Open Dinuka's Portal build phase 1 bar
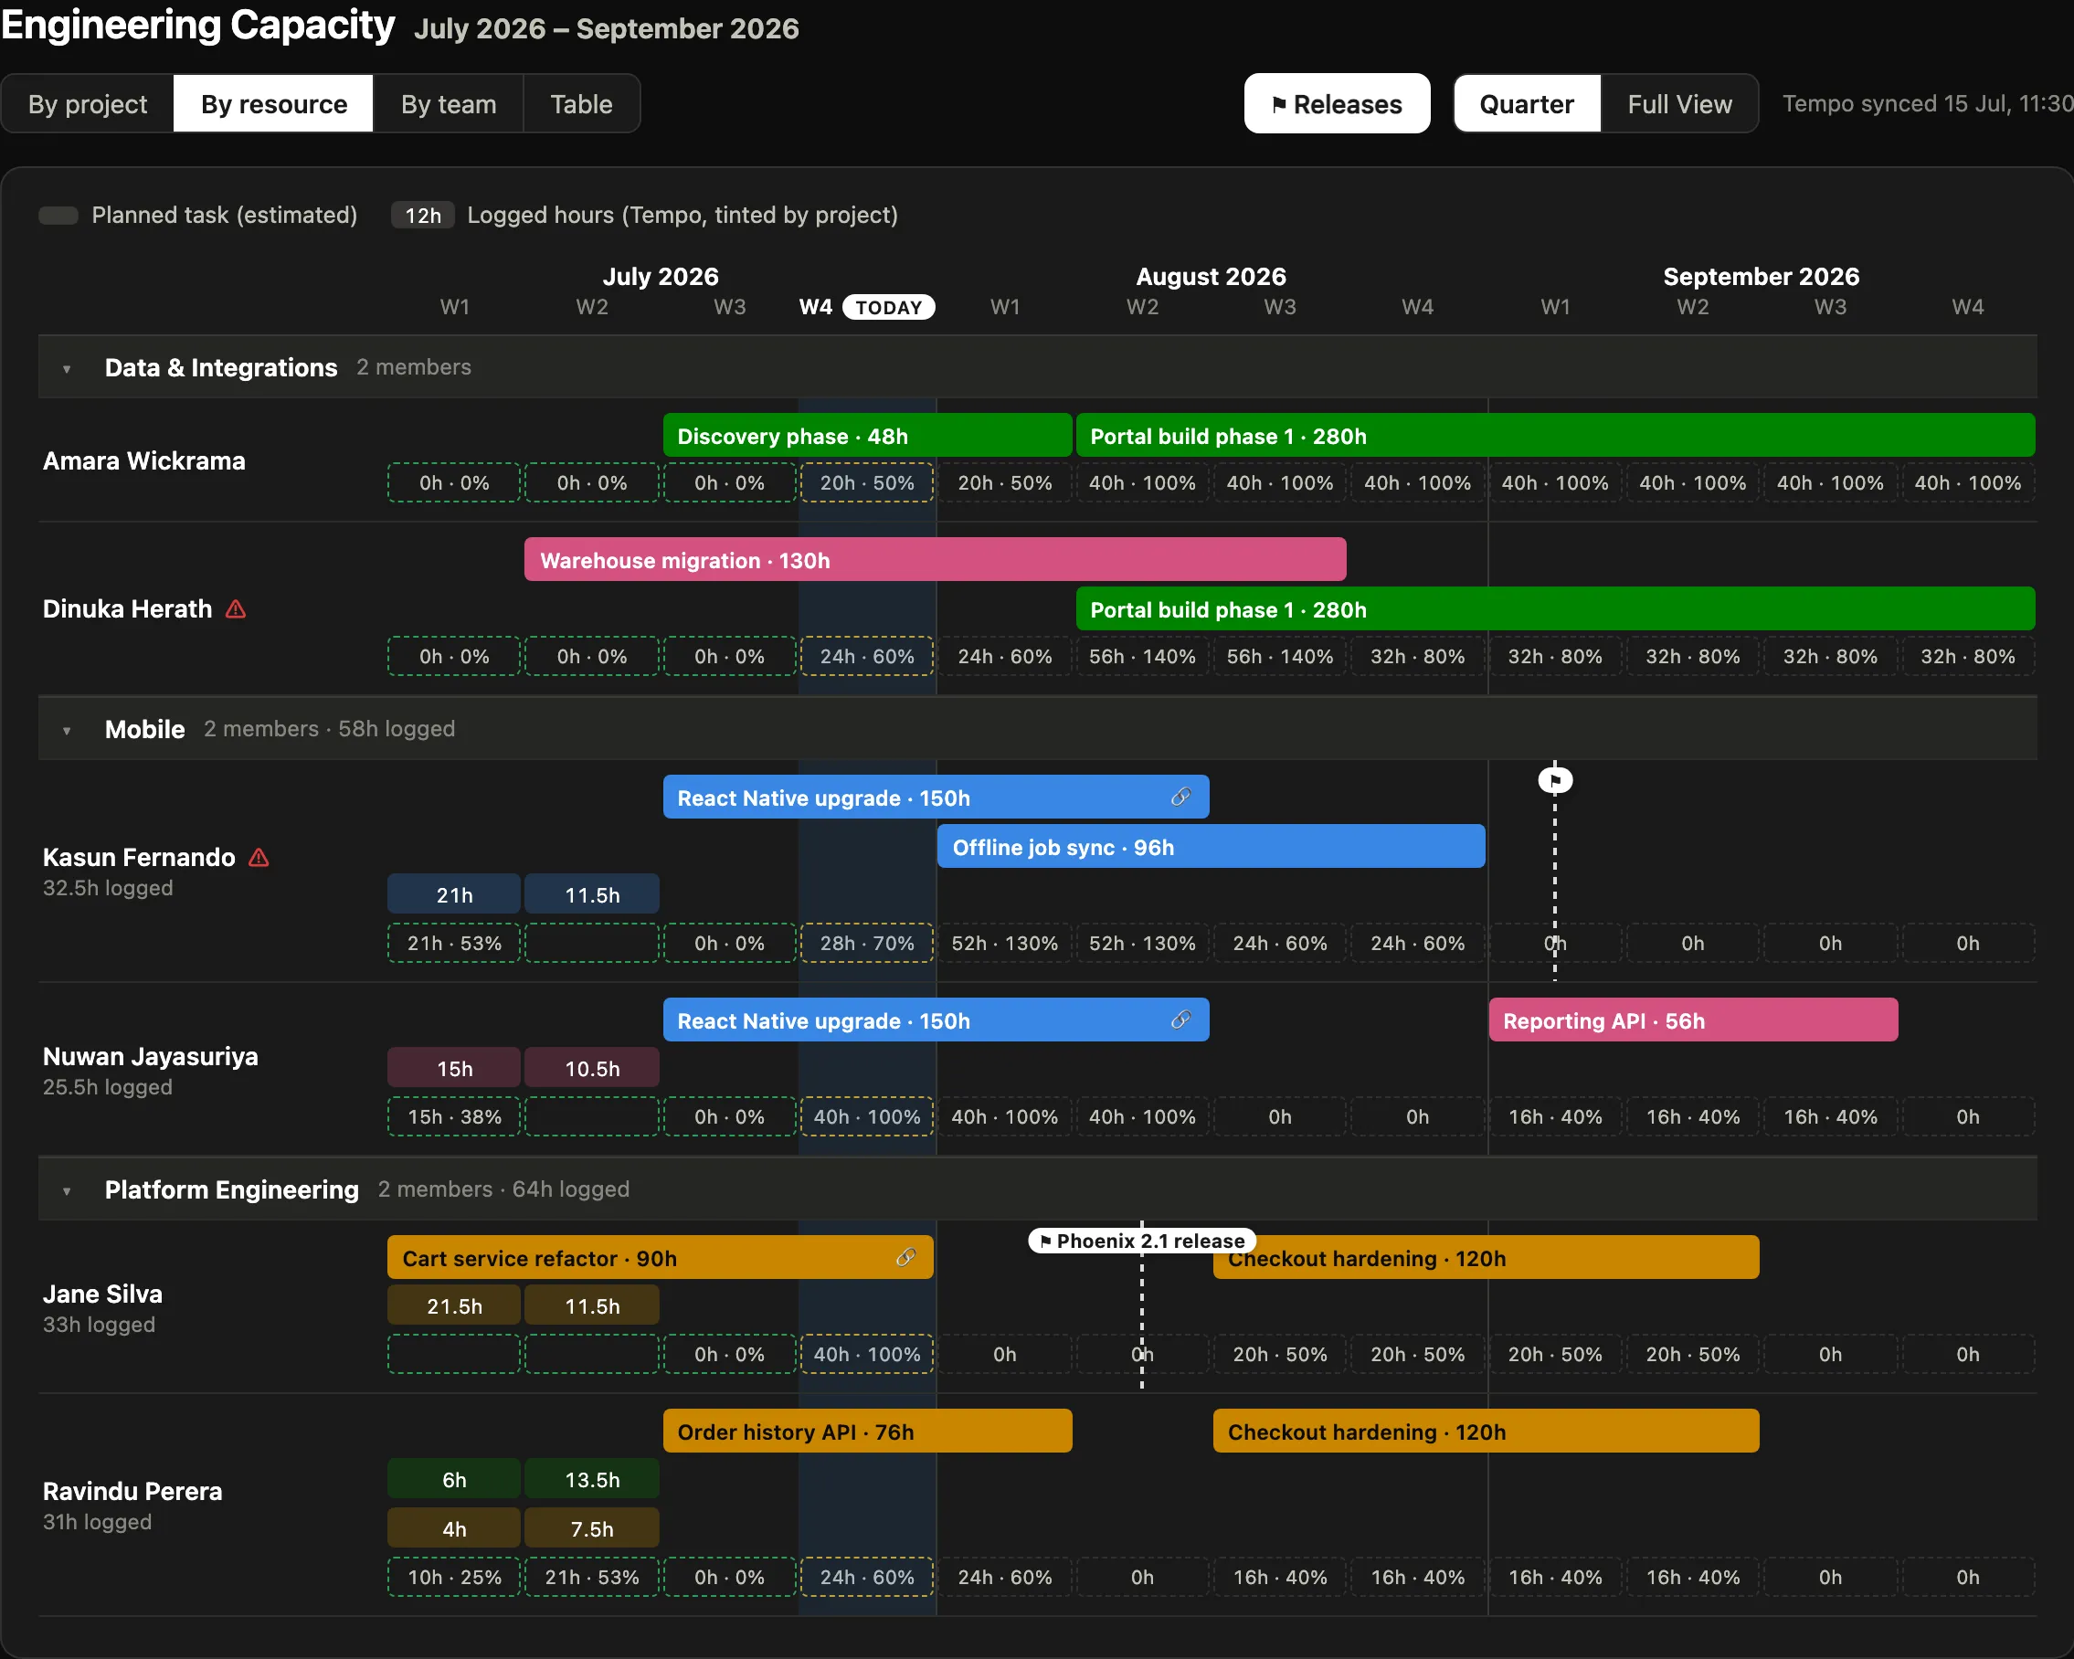This screenshot has width=2074, height=1659. 1554,609
